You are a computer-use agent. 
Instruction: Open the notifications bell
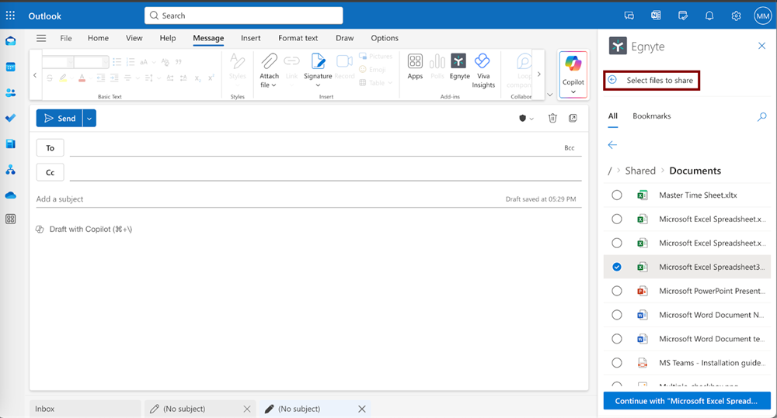709,16
